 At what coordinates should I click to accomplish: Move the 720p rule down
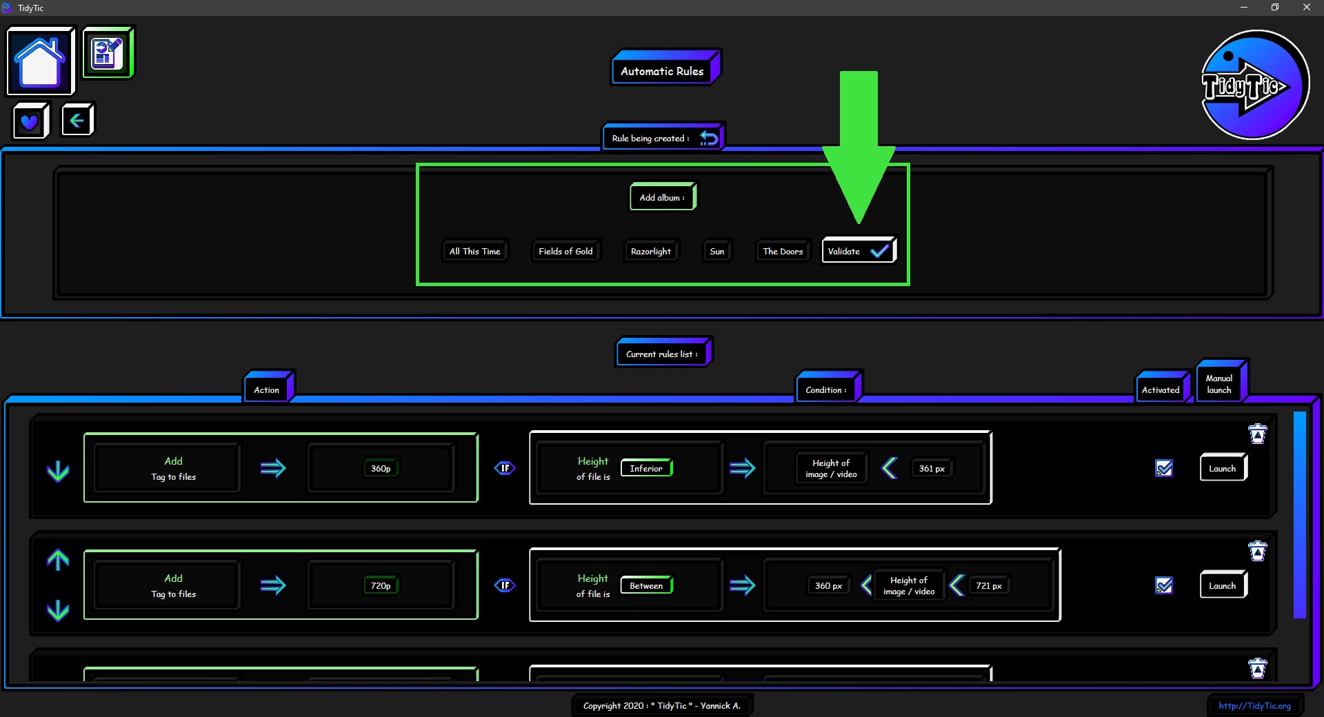[58, 610]
